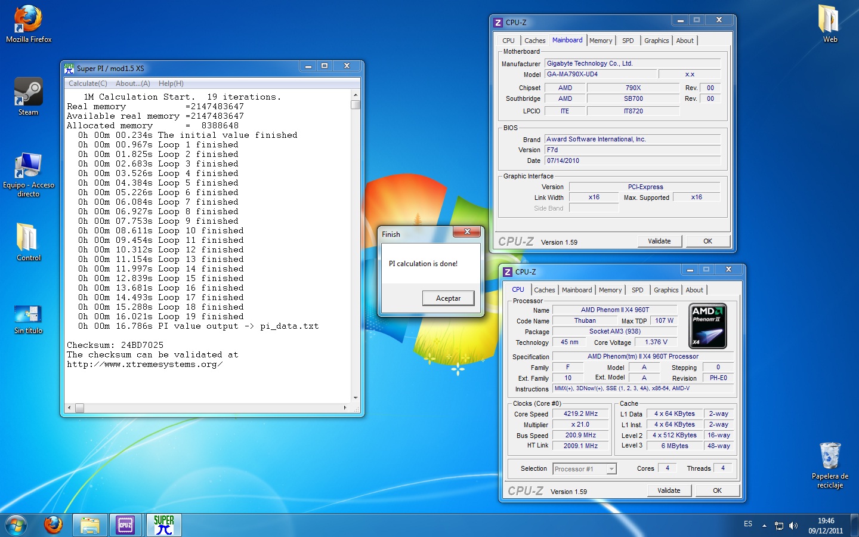Click Super PI vertical scrollbar down arrow

(356, 398)
